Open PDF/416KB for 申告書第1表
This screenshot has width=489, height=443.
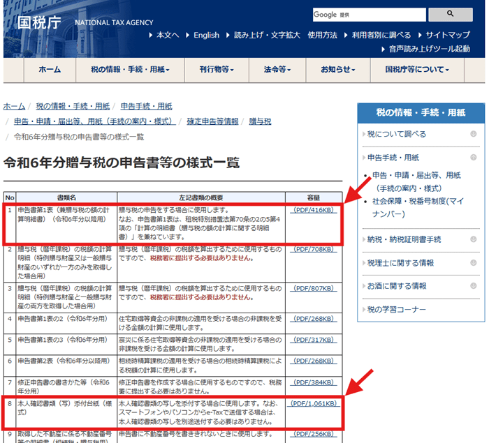click(314, 210)
